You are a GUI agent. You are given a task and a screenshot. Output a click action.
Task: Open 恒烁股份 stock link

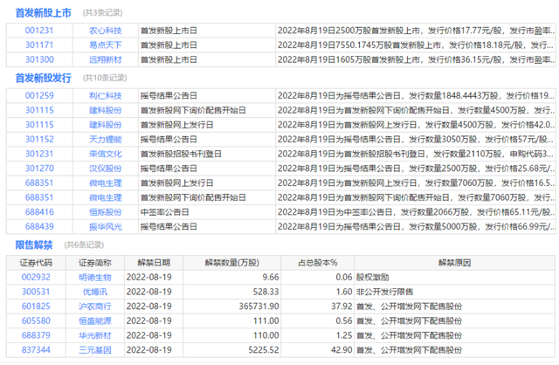(105, 212)
